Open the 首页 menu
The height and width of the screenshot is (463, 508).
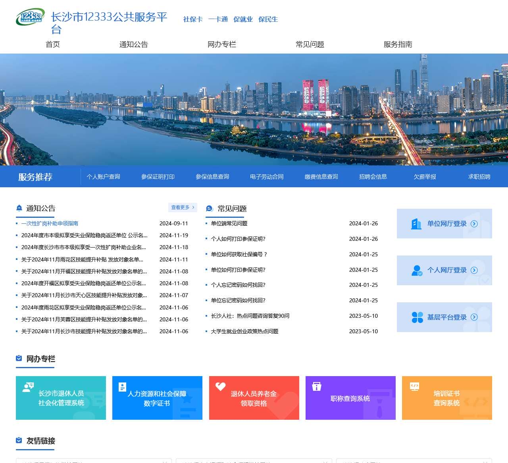click(53, 44)
